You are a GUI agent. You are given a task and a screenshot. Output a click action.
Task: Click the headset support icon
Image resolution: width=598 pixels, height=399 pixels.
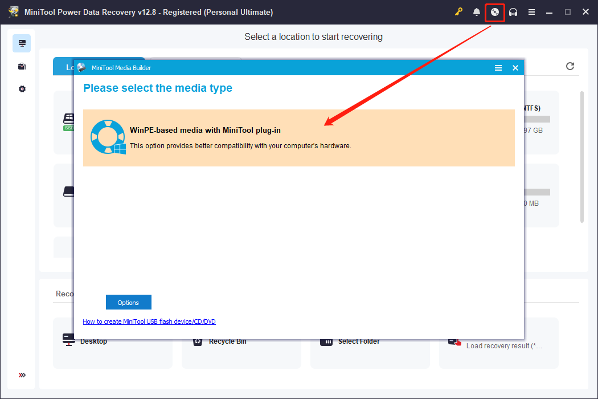(513, 11)
